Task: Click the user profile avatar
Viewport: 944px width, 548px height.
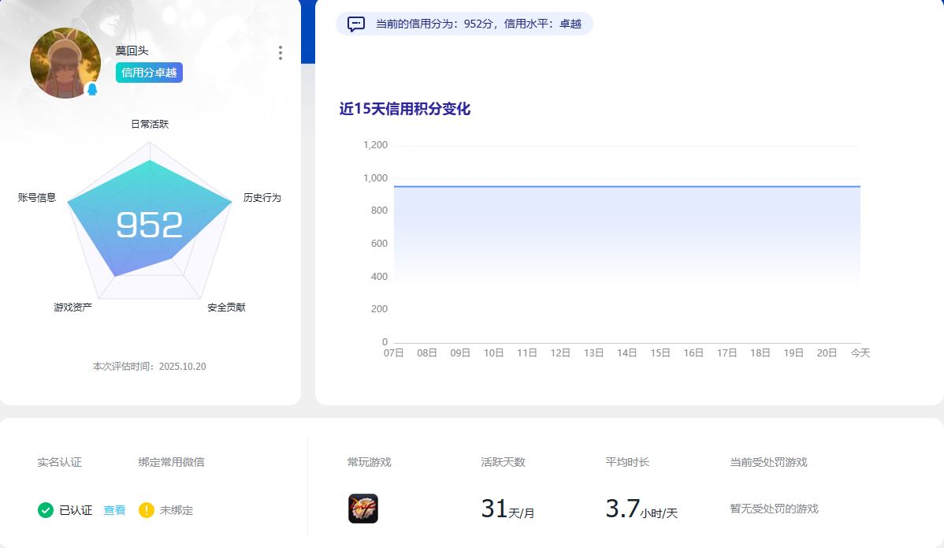Action: pos(65,62)
